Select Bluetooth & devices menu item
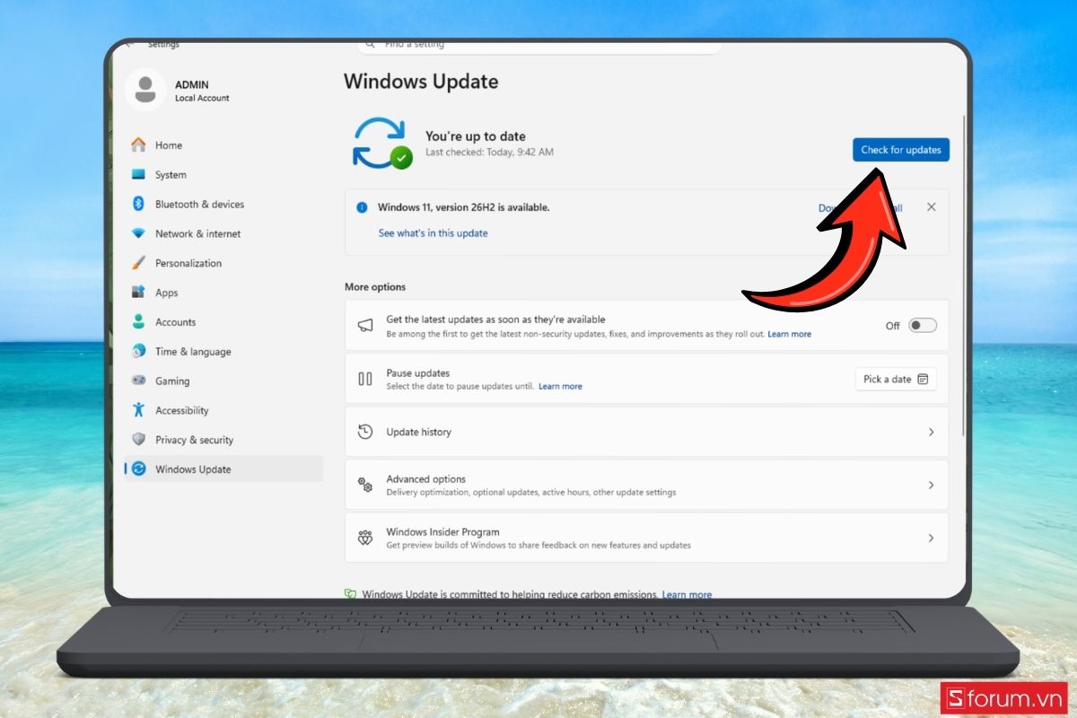Image resolution: width=1077 pixels, height=718 pixels. point(223,205)
